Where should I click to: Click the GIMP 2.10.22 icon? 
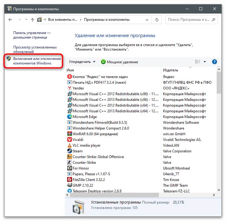pos(70,185)
